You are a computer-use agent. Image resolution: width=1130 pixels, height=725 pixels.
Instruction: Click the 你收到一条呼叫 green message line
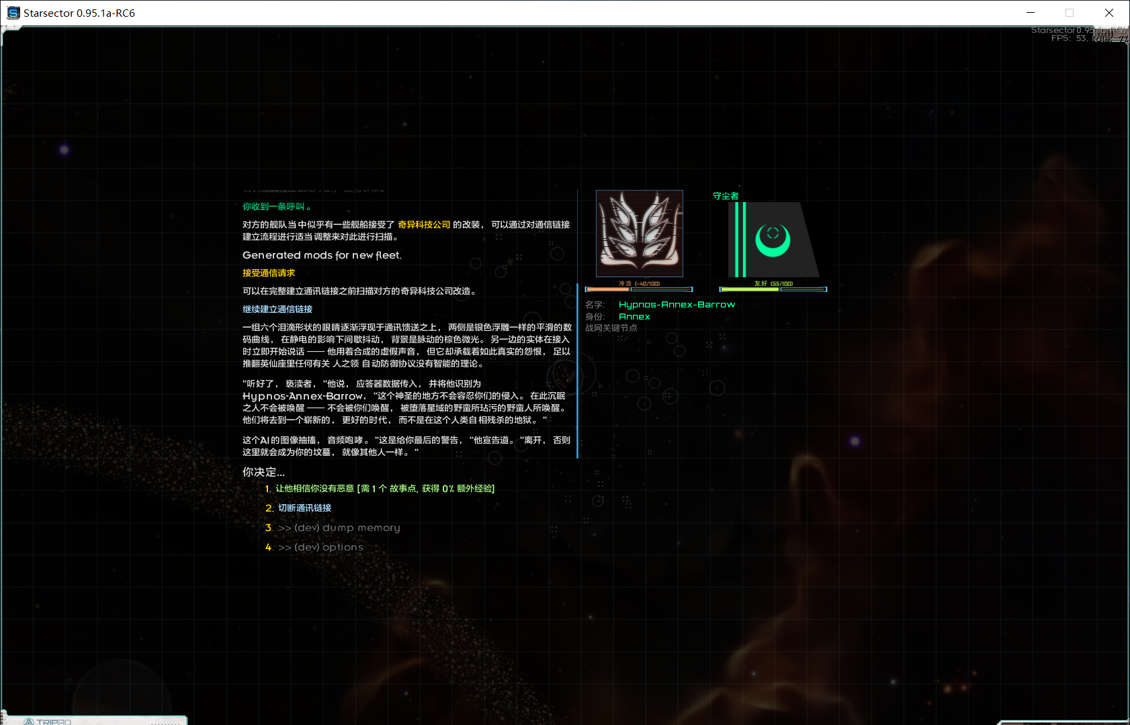(277, 207)
